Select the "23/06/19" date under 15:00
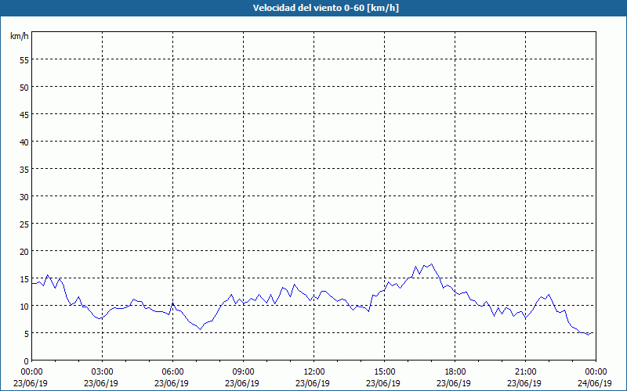The width and height of the screenshot is (627, 391). pos(383,383)
